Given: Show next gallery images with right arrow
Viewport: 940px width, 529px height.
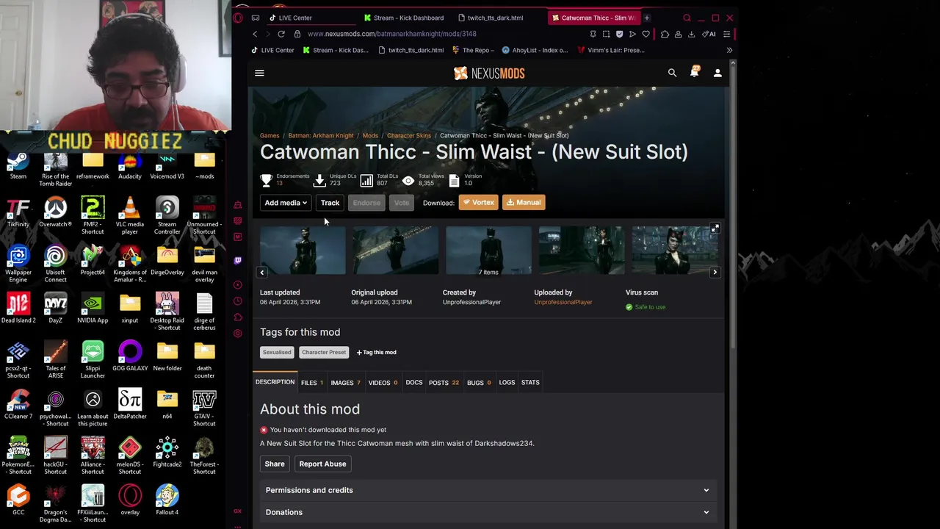Looking at the screenshot, I should click(x=715, y=273).
